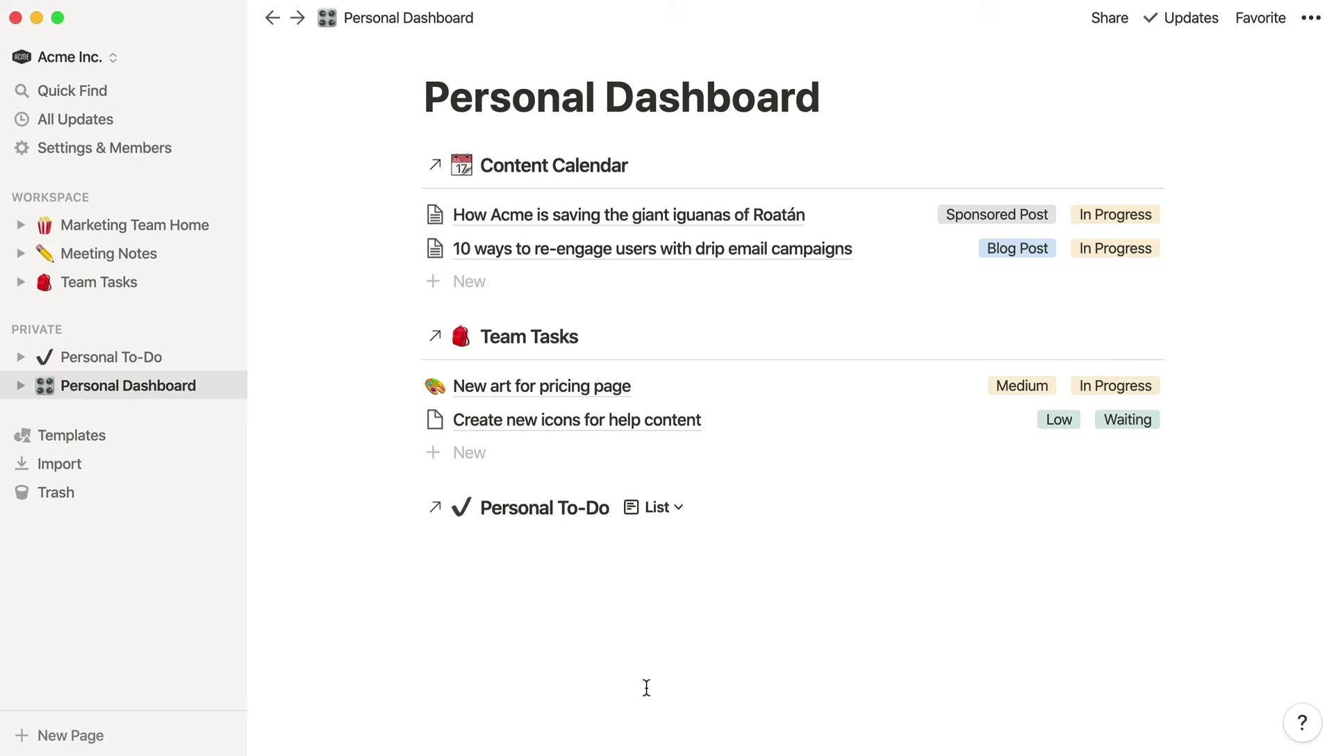Click the Sponsored Post tag

[996, 215]
